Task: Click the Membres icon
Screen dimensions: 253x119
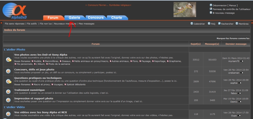Action: point(237,23)
